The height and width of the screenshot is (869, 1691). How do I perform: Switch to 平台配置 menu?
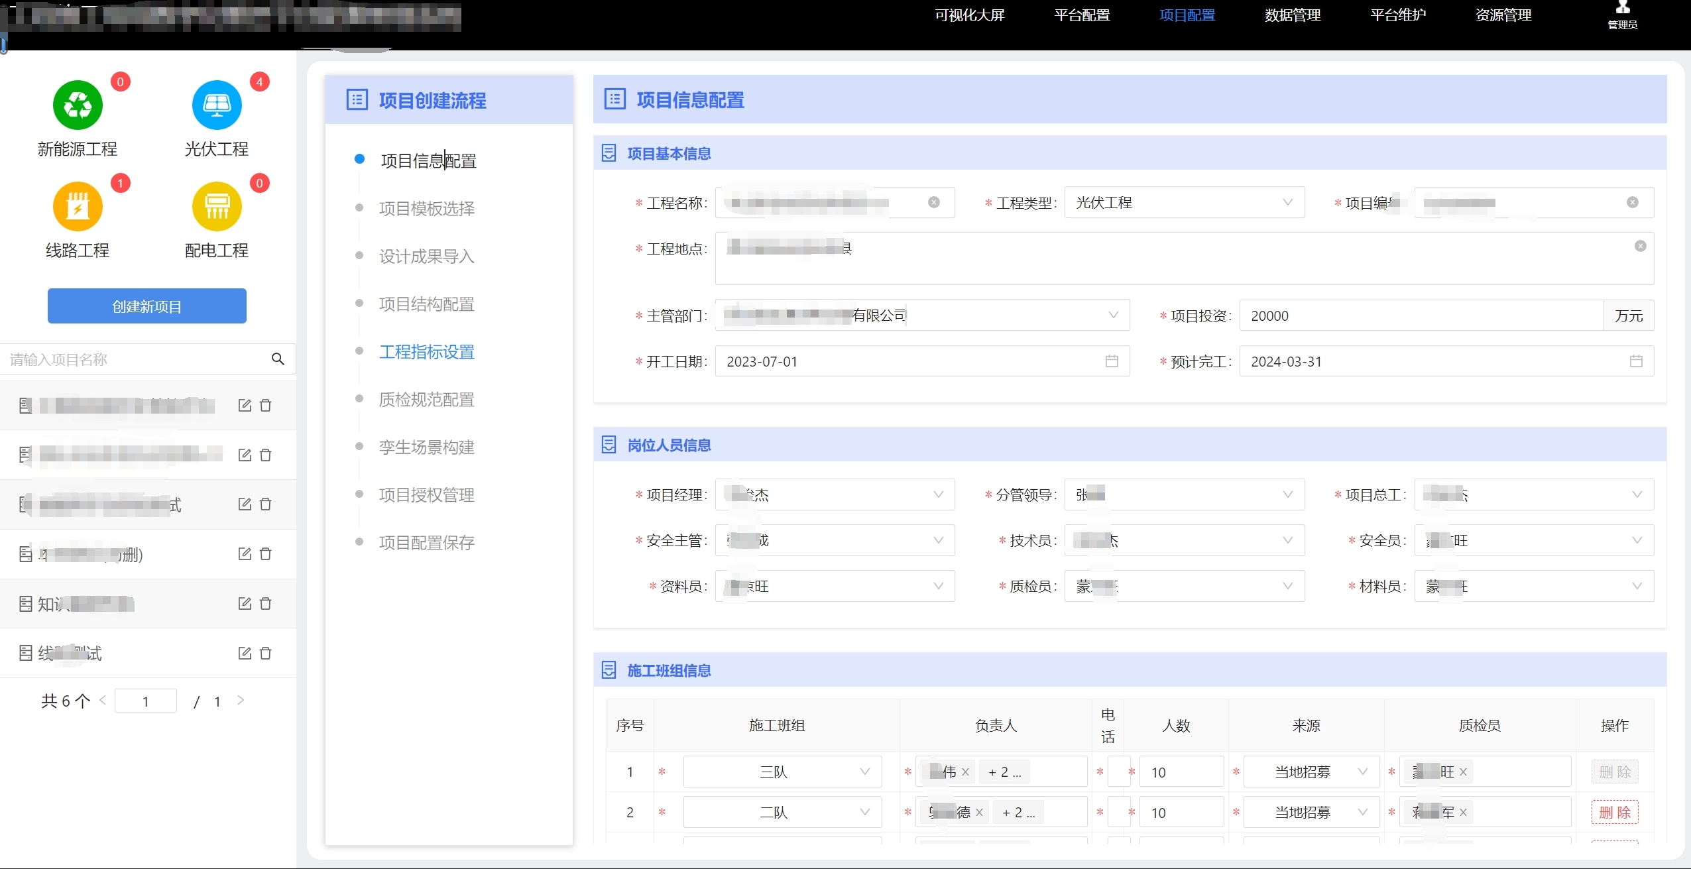(x=1082, y=15)
